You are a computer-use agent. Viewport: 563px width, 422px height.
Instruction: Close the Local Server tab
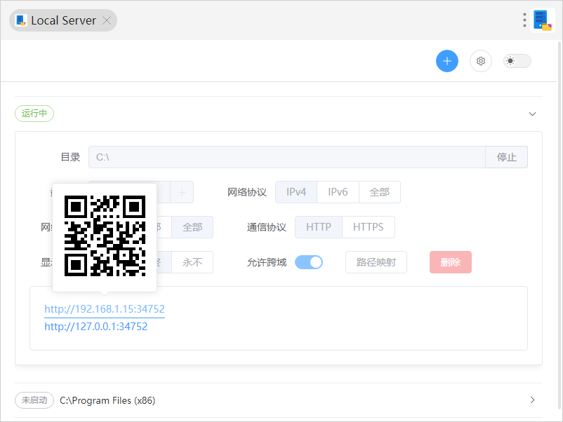pos(107,20)
